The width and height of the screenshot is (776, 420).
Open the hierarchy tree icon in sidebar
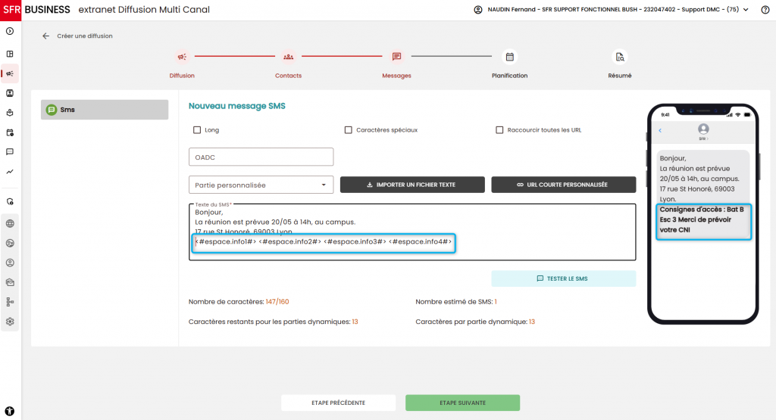(10, 302)
